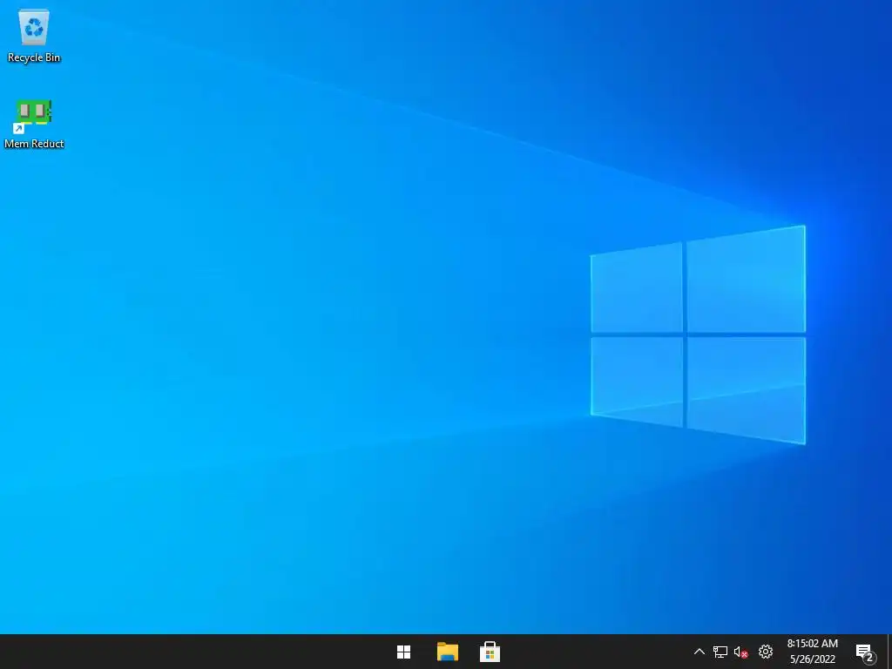
Task: Select the Recycle Bin desktop icon
Action: click(34, 35)
